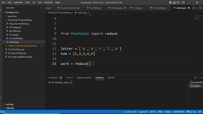Open customize layout icon
The image size is (203, 114).
183,2
